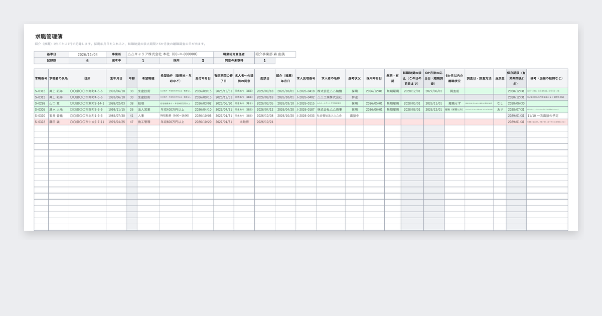Viewport: 602px width, 316px height.
Task: Select the 返戻金 column header
Action: point(500,78)
